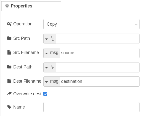Image resolution: width=150 pixels, height=116 pixels.
Task: Click the Dest Path text input
Action: pyautogui.click(x=98, y=67)
